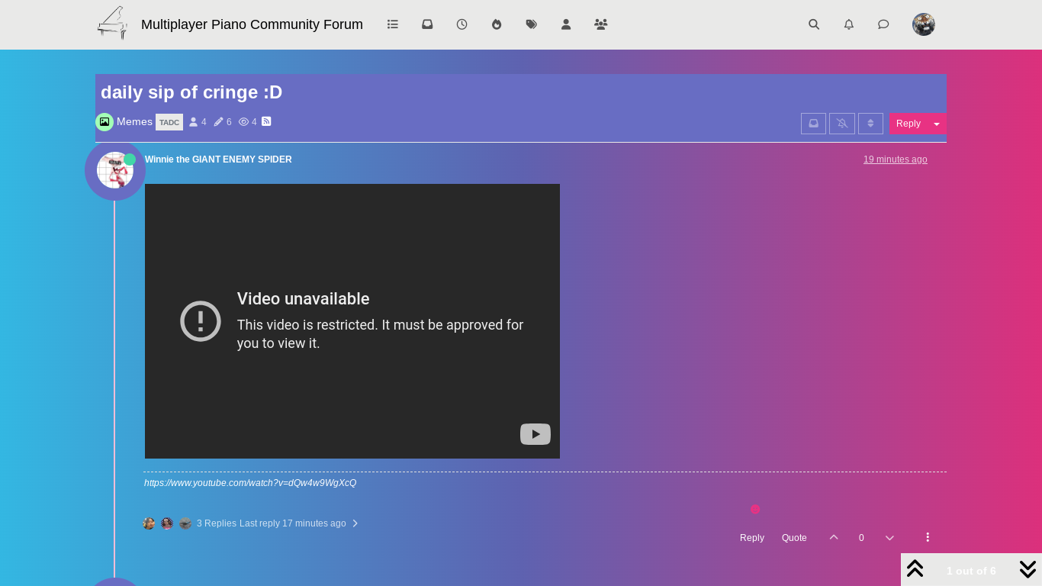
Task: Reply to the first post
Action: pyautogui.click(x=752, y=538)
